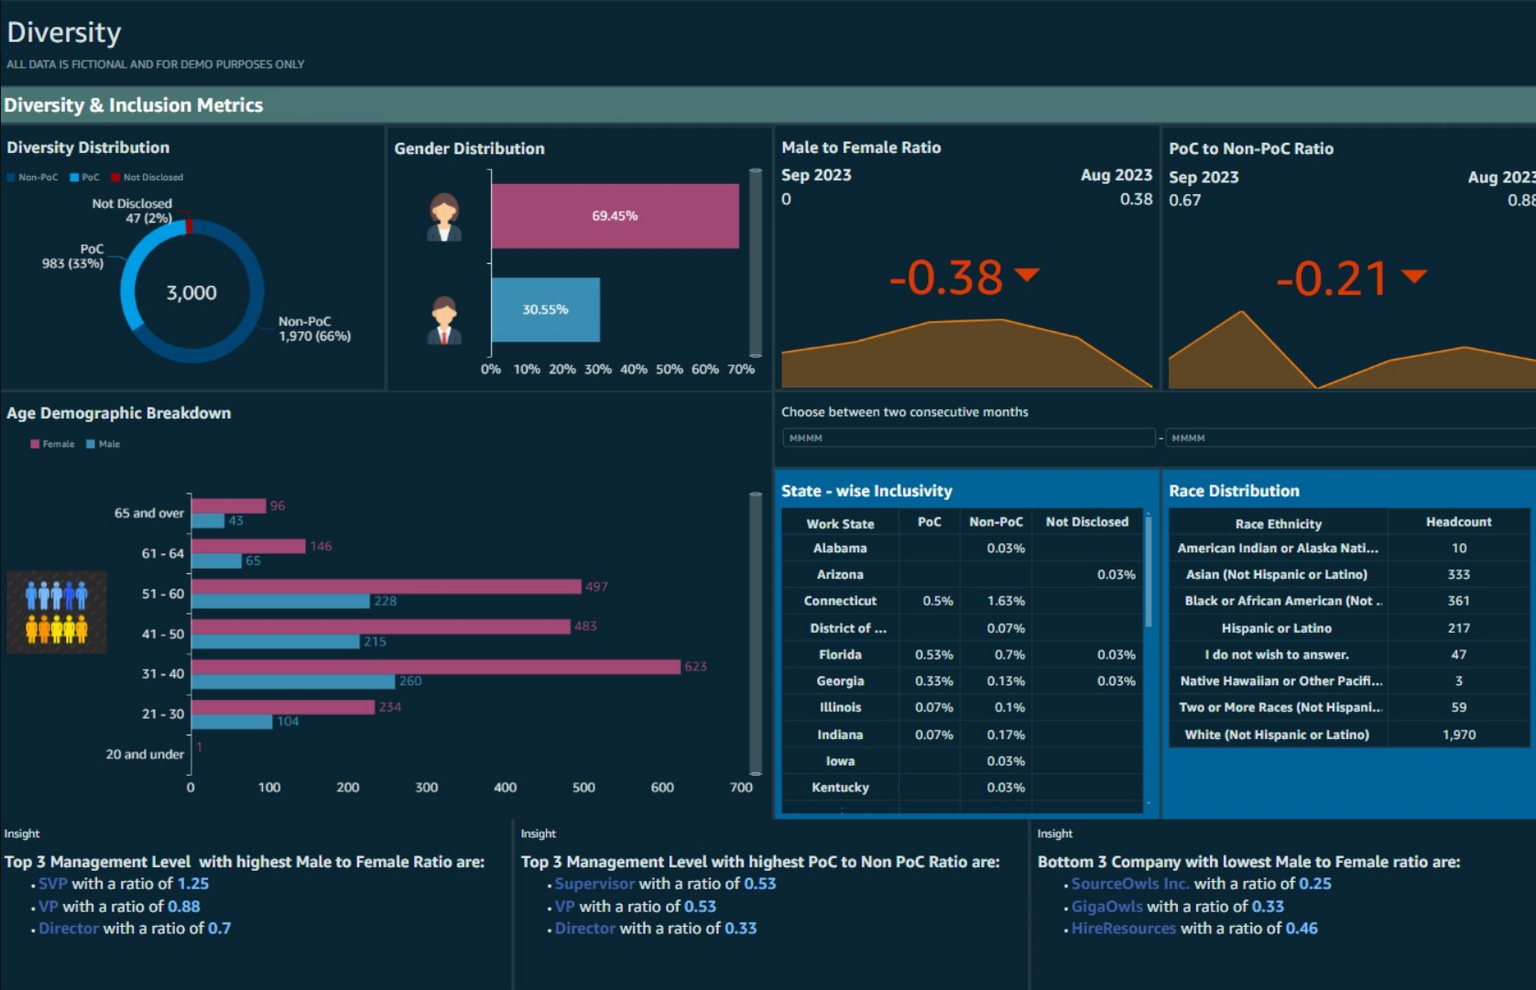Image resolution: width=1536 pixels, height=990 pixels.
Task: Click the second MMMM month input field
Action: pos(1351,438)
